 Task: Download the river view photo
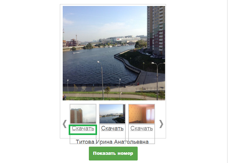[112, 128]
